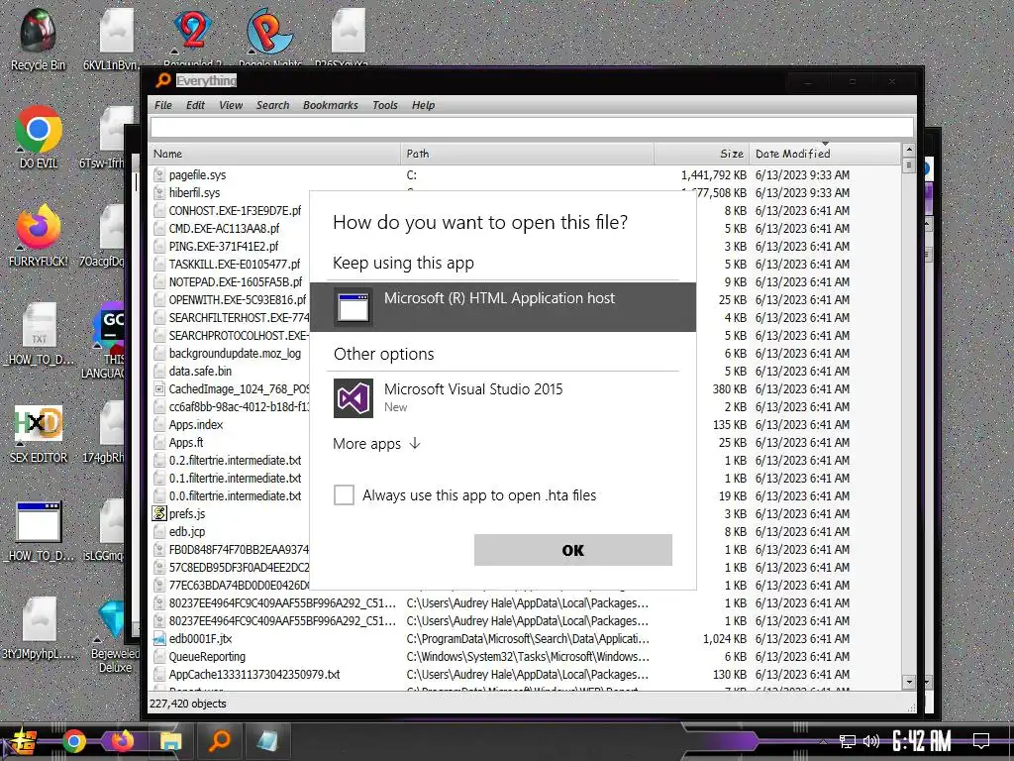This screenshot has height=761, width=1014.
Task: Check Always use this app for .hta
Action: [x=344, y=495]
